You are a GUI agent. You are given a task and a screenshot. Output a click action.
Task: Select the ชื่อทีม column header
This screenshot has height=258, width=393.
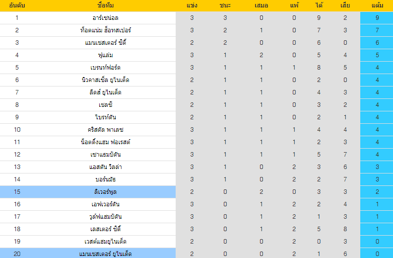tap(106, 5)
